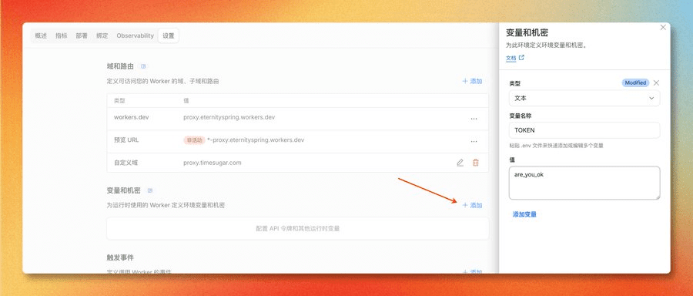Screen dimensions: 693x296
Task: Click the 配置 API 令牌和其他运行时变量 placeholder
Action: [x=297, y=229]
